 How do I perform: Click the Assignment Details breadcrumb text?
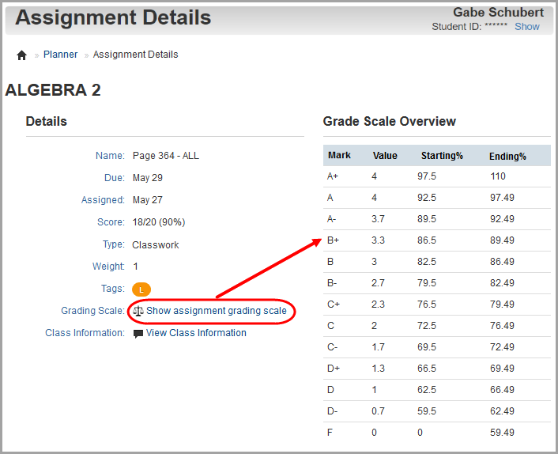136,55
